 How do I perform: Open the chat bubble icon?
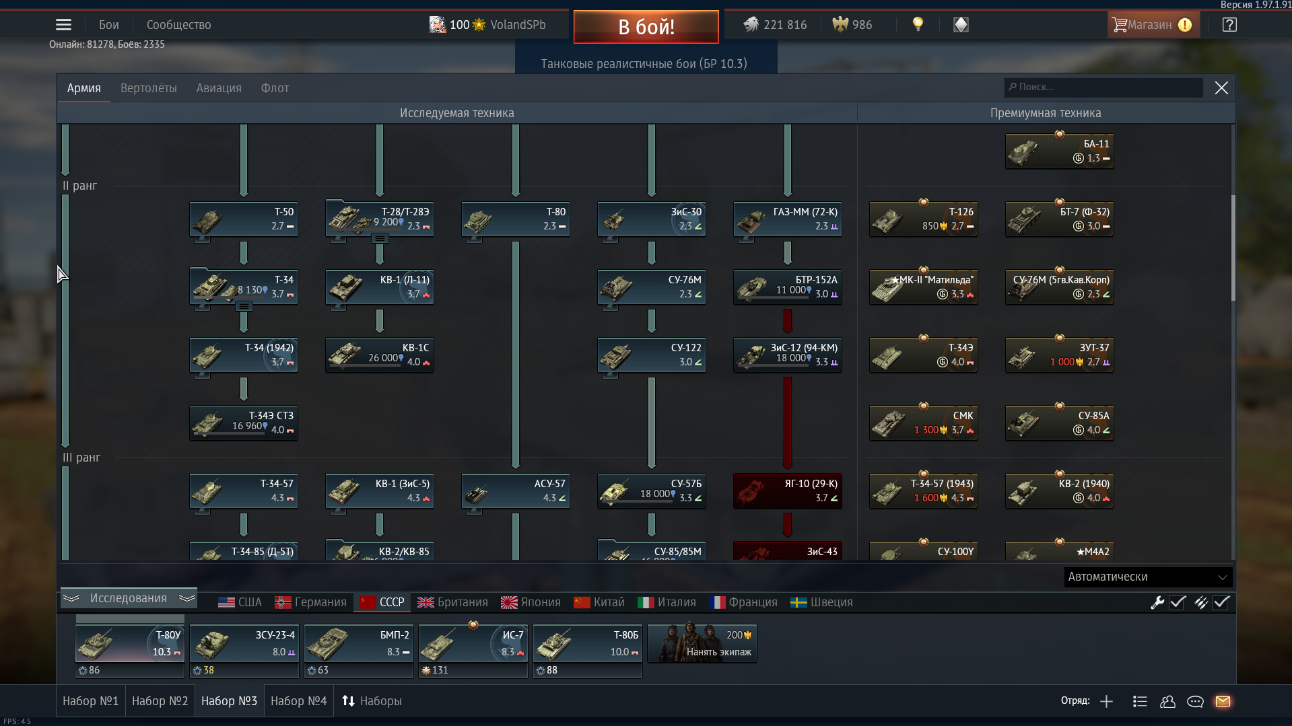(x=1195, y=702)
